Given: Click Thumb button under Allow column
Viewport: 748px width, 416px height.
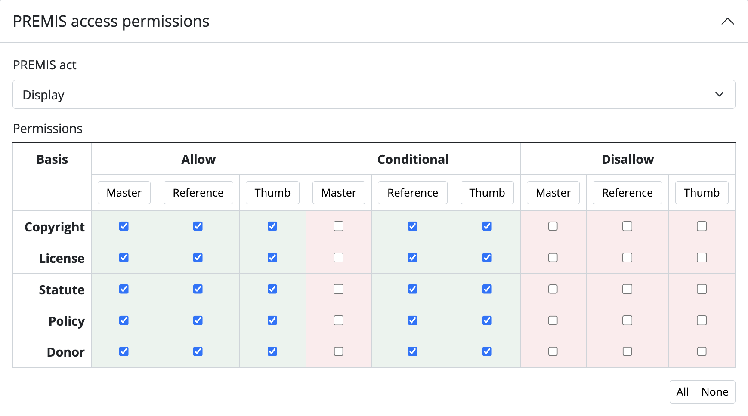Looking at the screenshot, I should [x=272, y=193].
